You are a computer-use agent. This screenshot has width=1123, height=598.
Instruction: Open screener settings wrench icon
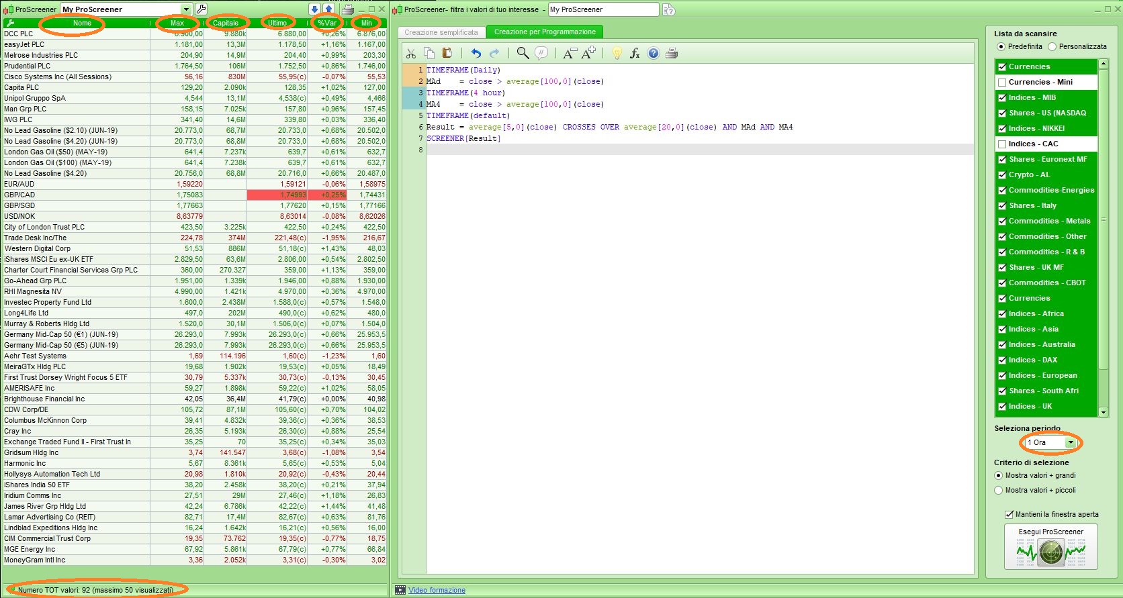pos(201,9)
